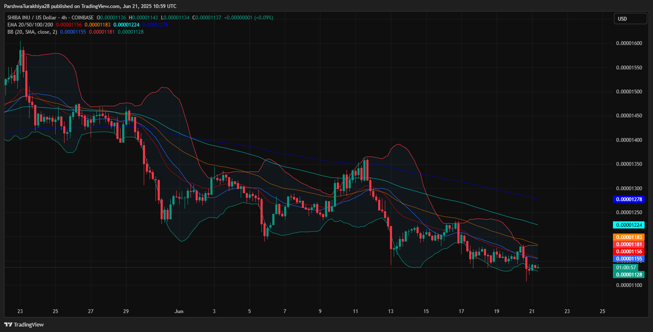The height and width of the screenshot is (332, 653).
Task: Click the close value C0.00001137 in header
Action: coord(207,18)
